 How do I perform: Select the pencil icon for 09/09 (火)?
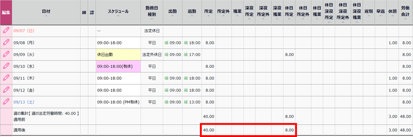6,54
